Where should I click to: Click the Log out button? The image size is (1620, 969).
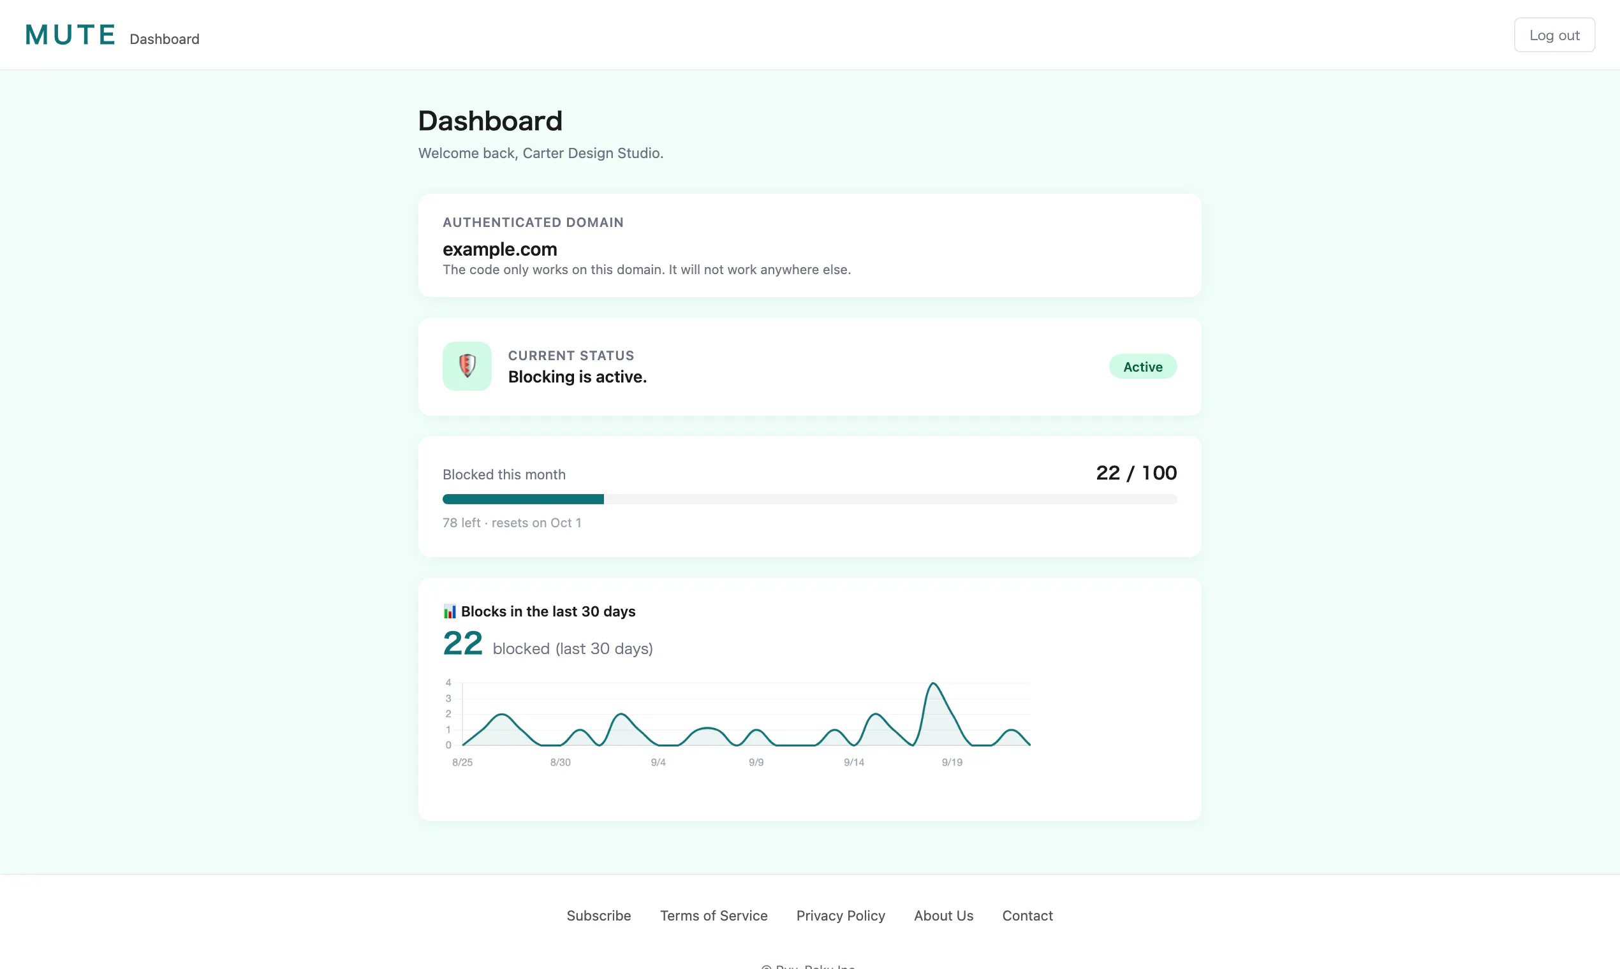point(1554,35)
